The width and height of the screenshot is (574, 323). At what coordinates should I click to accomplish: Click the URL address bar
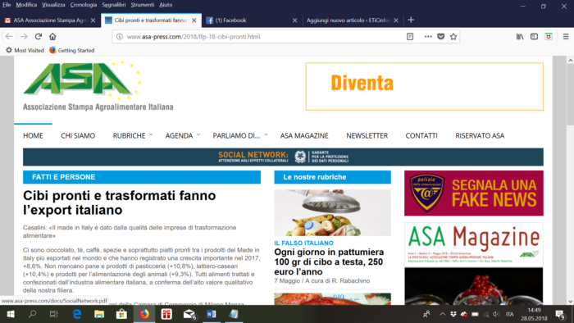pos(263,37)
